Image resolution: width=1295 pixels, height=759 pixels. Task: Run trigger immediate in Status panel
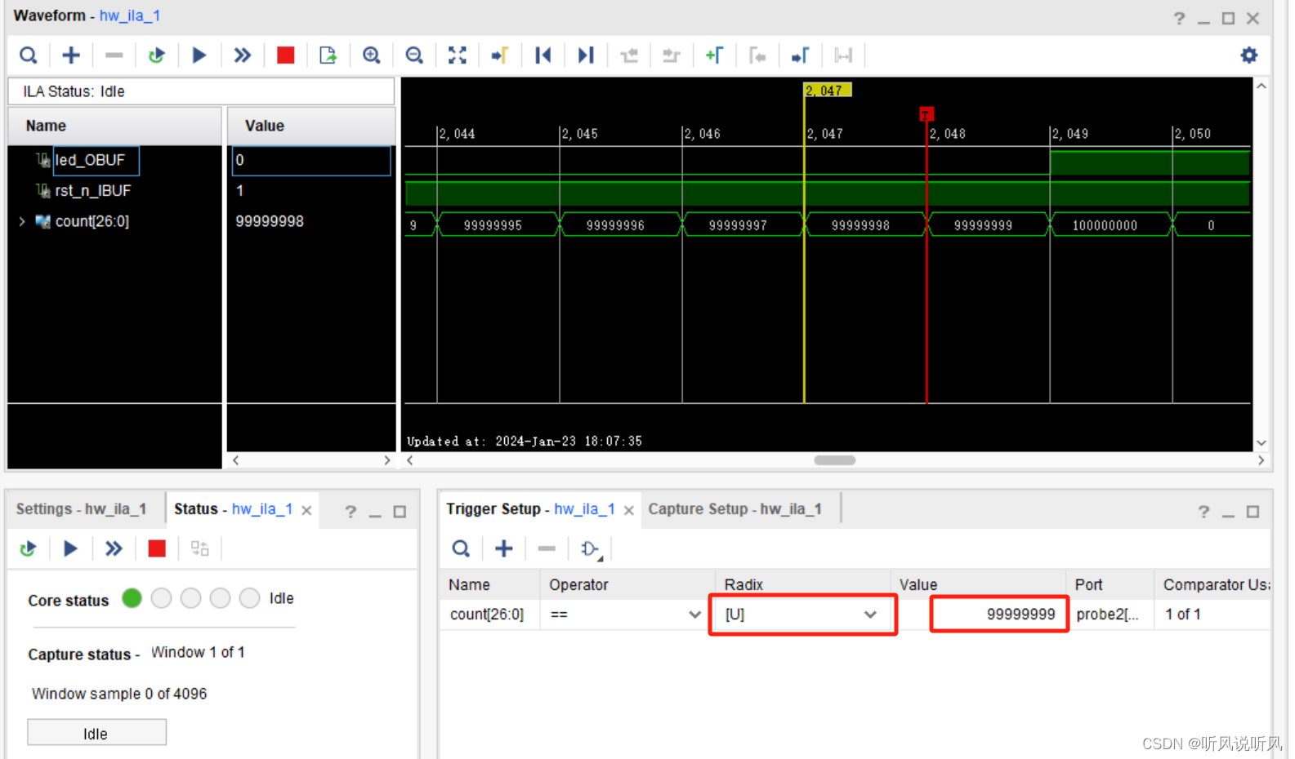point(114,548)
